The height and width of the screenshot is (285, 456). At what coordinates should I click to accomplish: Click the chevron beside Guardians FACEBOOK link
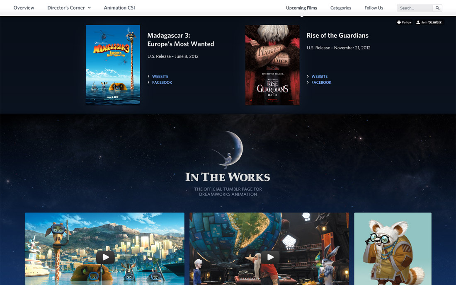[308, 82]
